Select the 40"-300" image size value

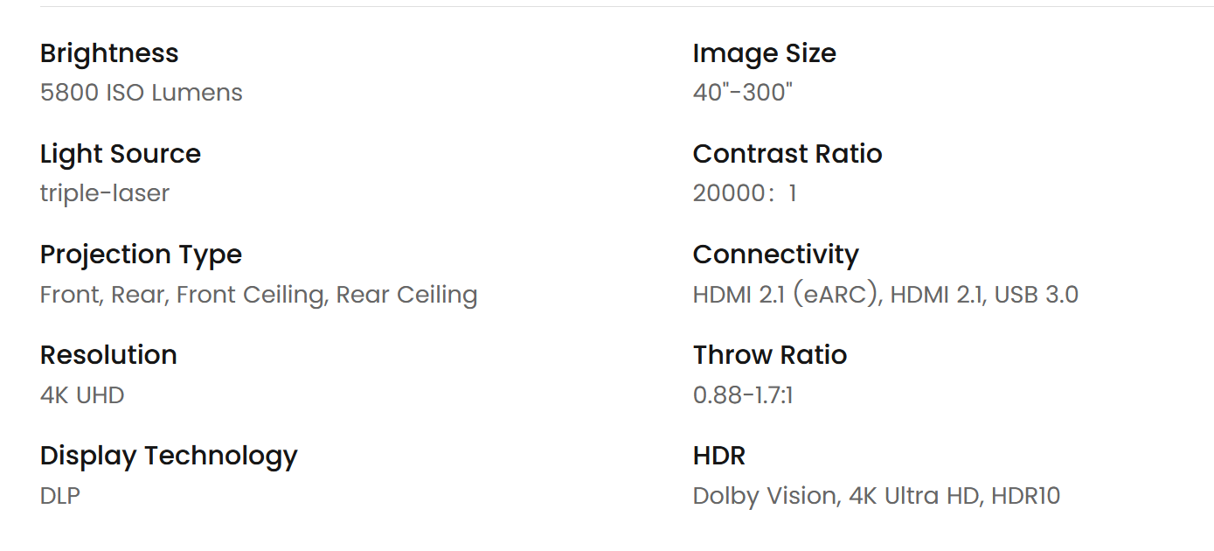pyautogui.click(x=743, y=93)
